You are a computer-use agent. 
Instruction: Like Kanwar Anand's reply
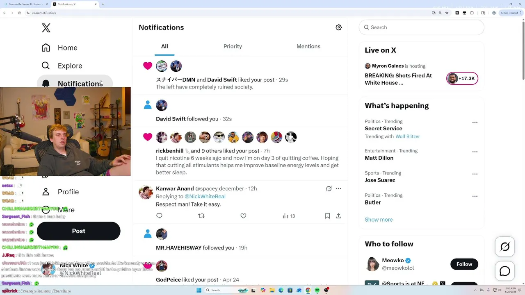tap(243, 216)
